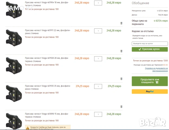The image size is (169, 130).
Task: Focus the quantity field for Viega 461904
Action: (98, 3)
